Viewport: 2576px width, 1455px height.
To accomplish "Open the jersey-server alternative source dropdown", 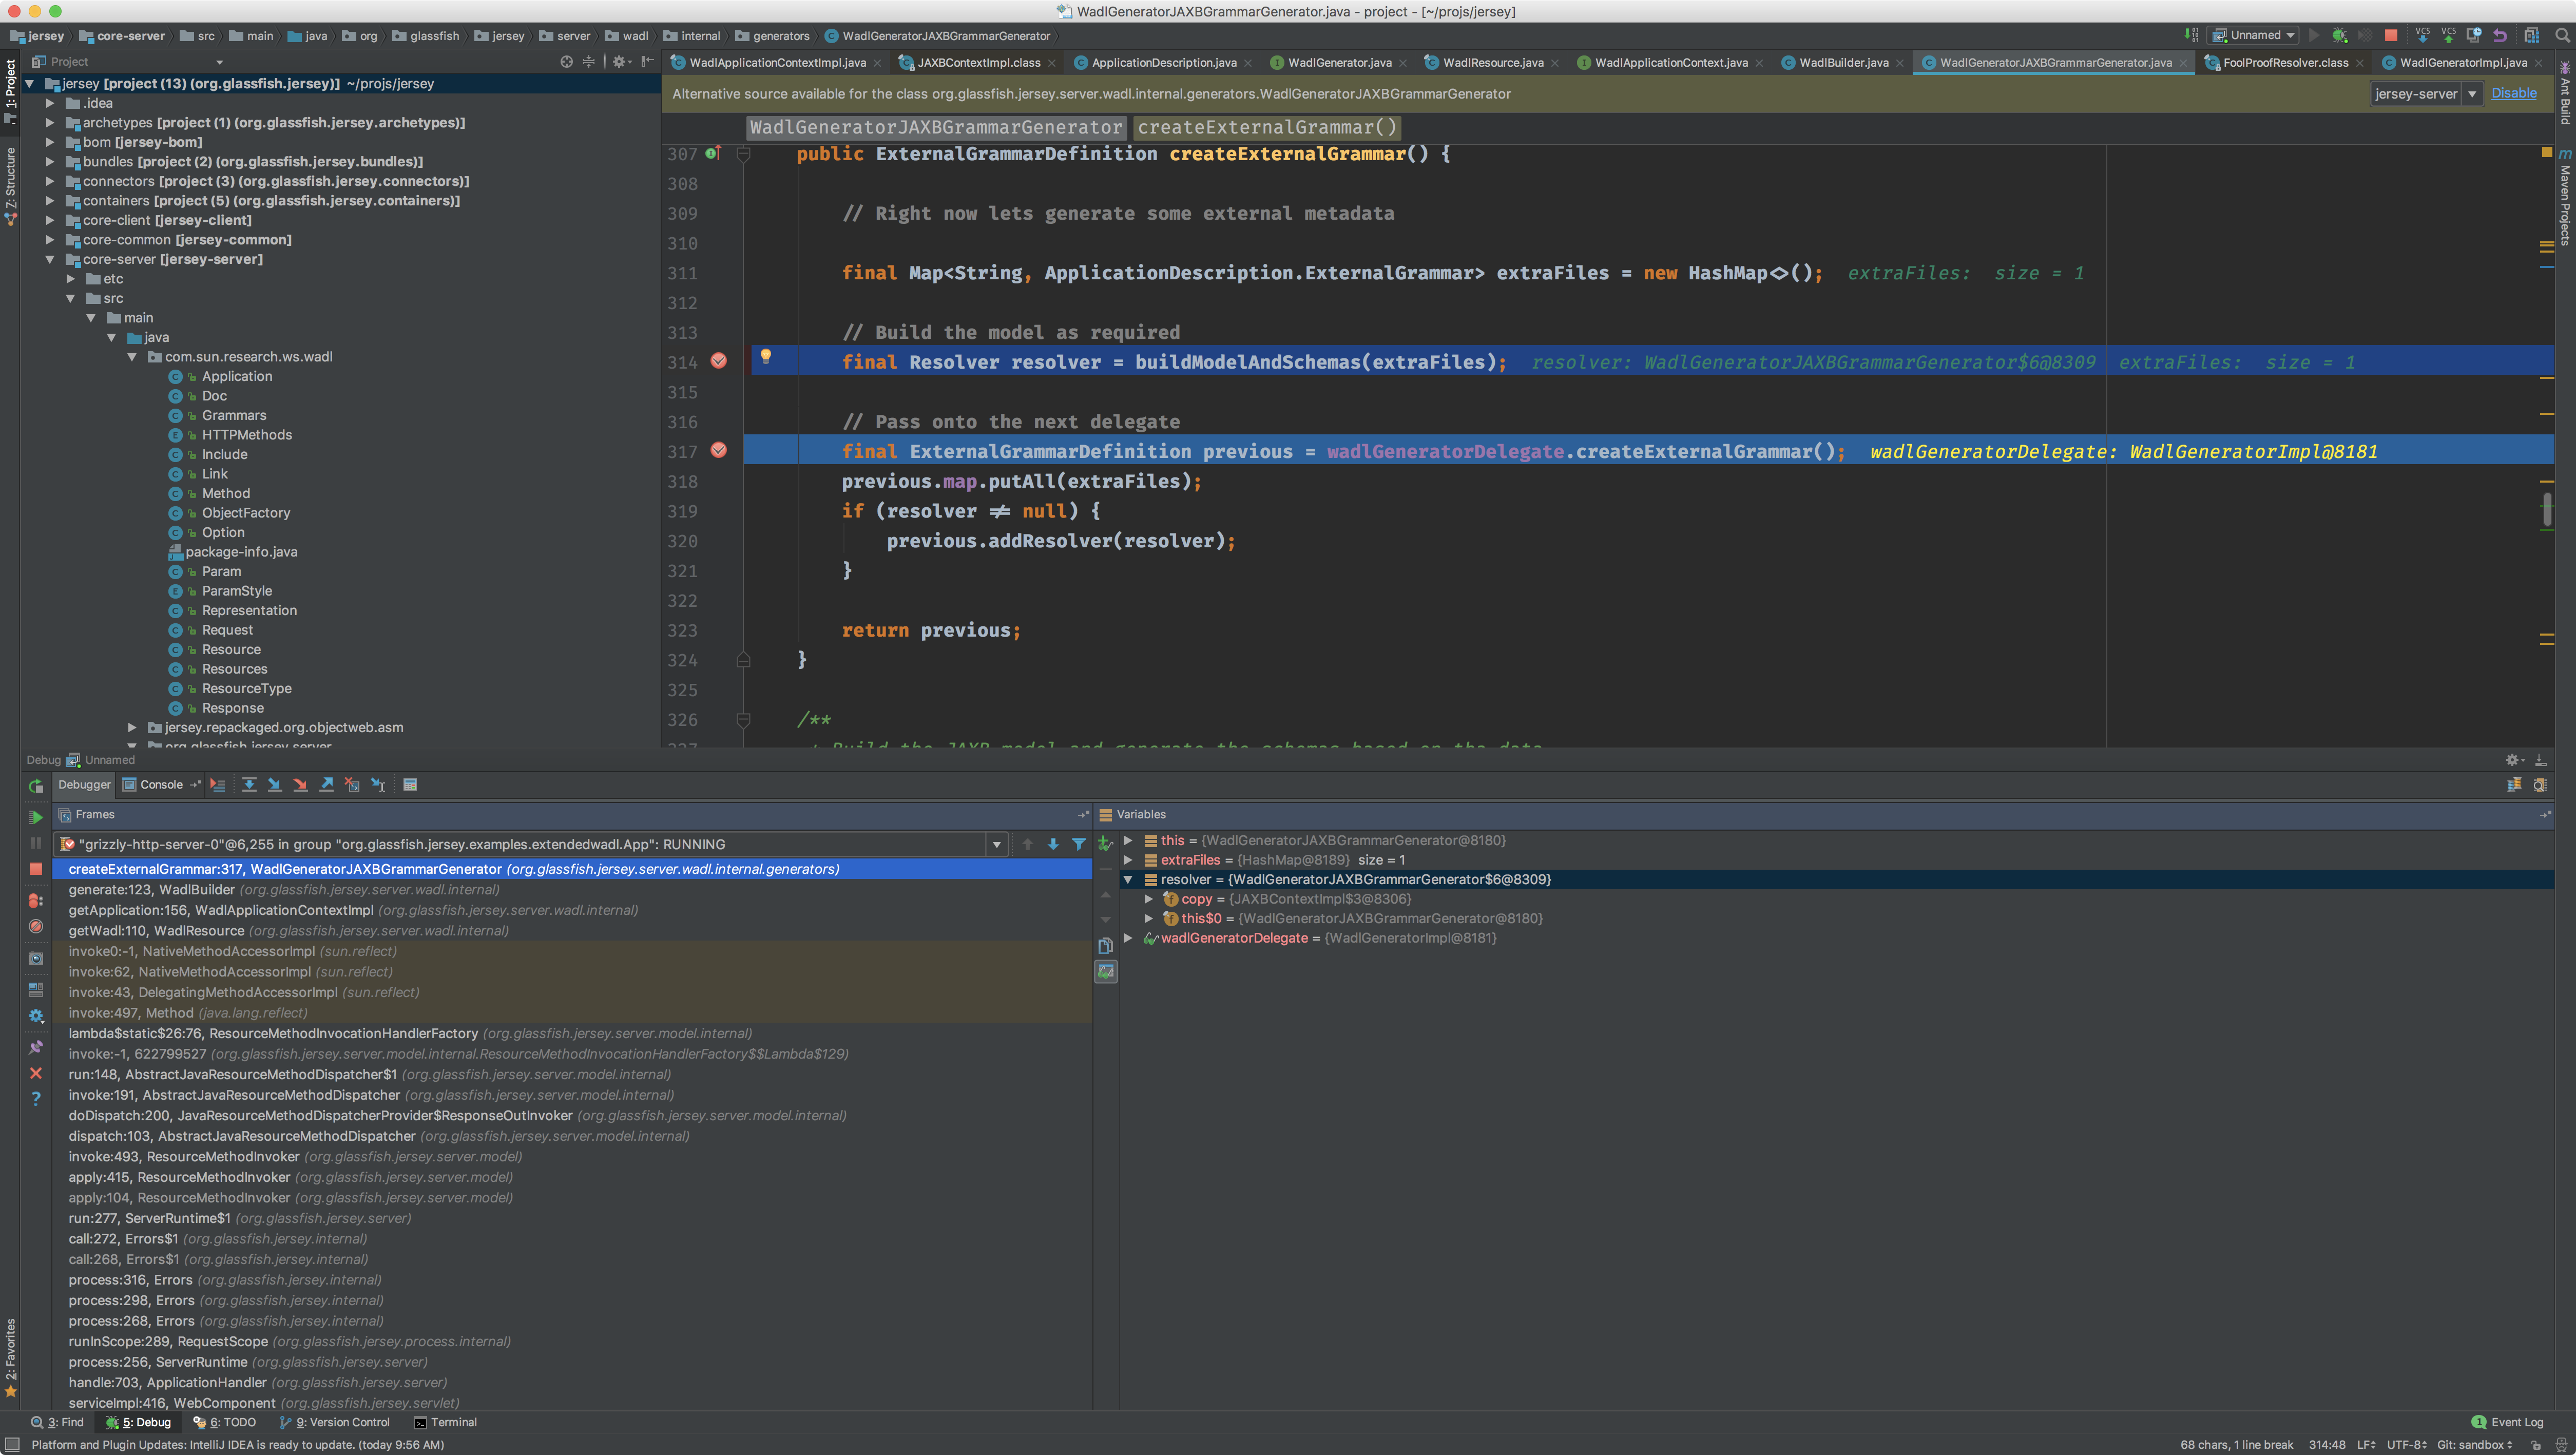I will pos(2471,94).
